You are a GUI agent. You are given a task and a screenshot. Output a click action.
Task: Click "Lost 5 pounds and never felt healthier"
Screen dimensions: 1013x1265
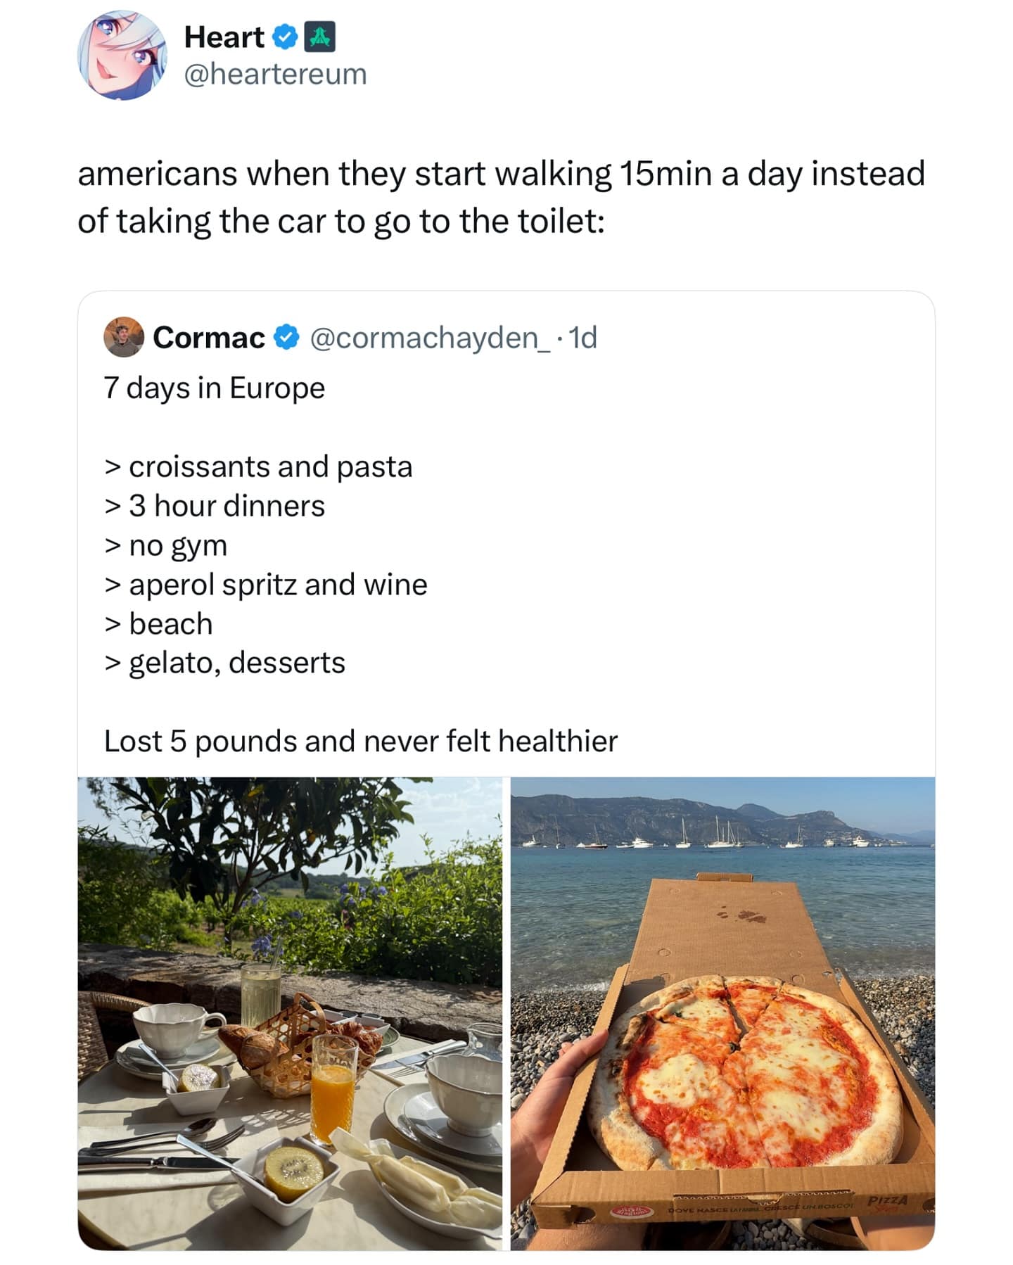point(360,741)
